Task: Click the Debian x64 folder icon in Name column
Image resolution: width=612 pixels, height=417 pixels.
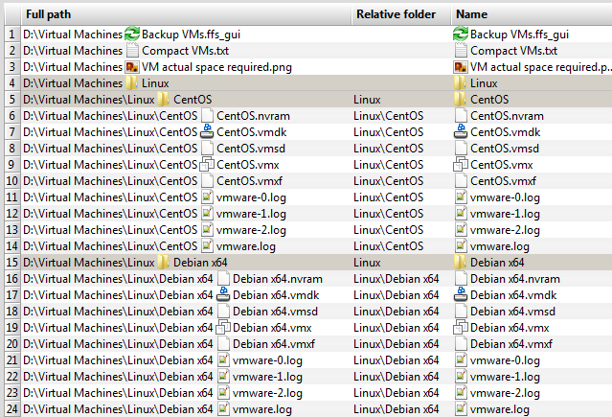Action: pyautogui.click(x=461, y=263)
